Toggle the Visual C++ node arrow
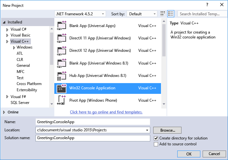 point(7,42)
